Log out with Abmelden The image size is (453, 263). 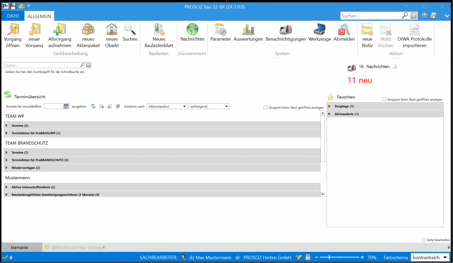[344, 33]
